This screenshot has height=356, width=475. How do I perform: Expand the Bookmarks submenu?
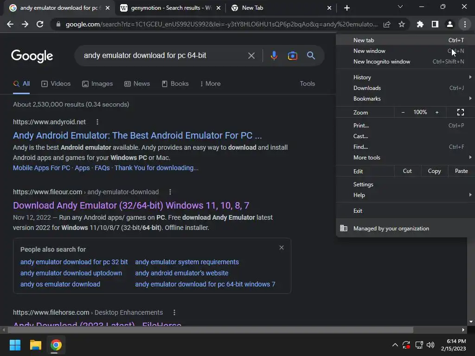(x=405, y=99)
